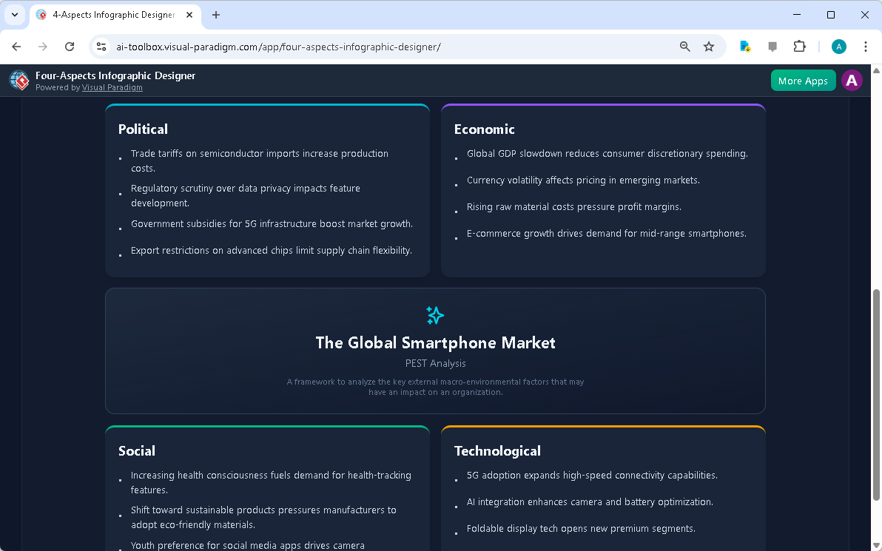Screen dimensions: 882x551
Task: Click the app user avatar A
Action: click(x=852, y=80)
